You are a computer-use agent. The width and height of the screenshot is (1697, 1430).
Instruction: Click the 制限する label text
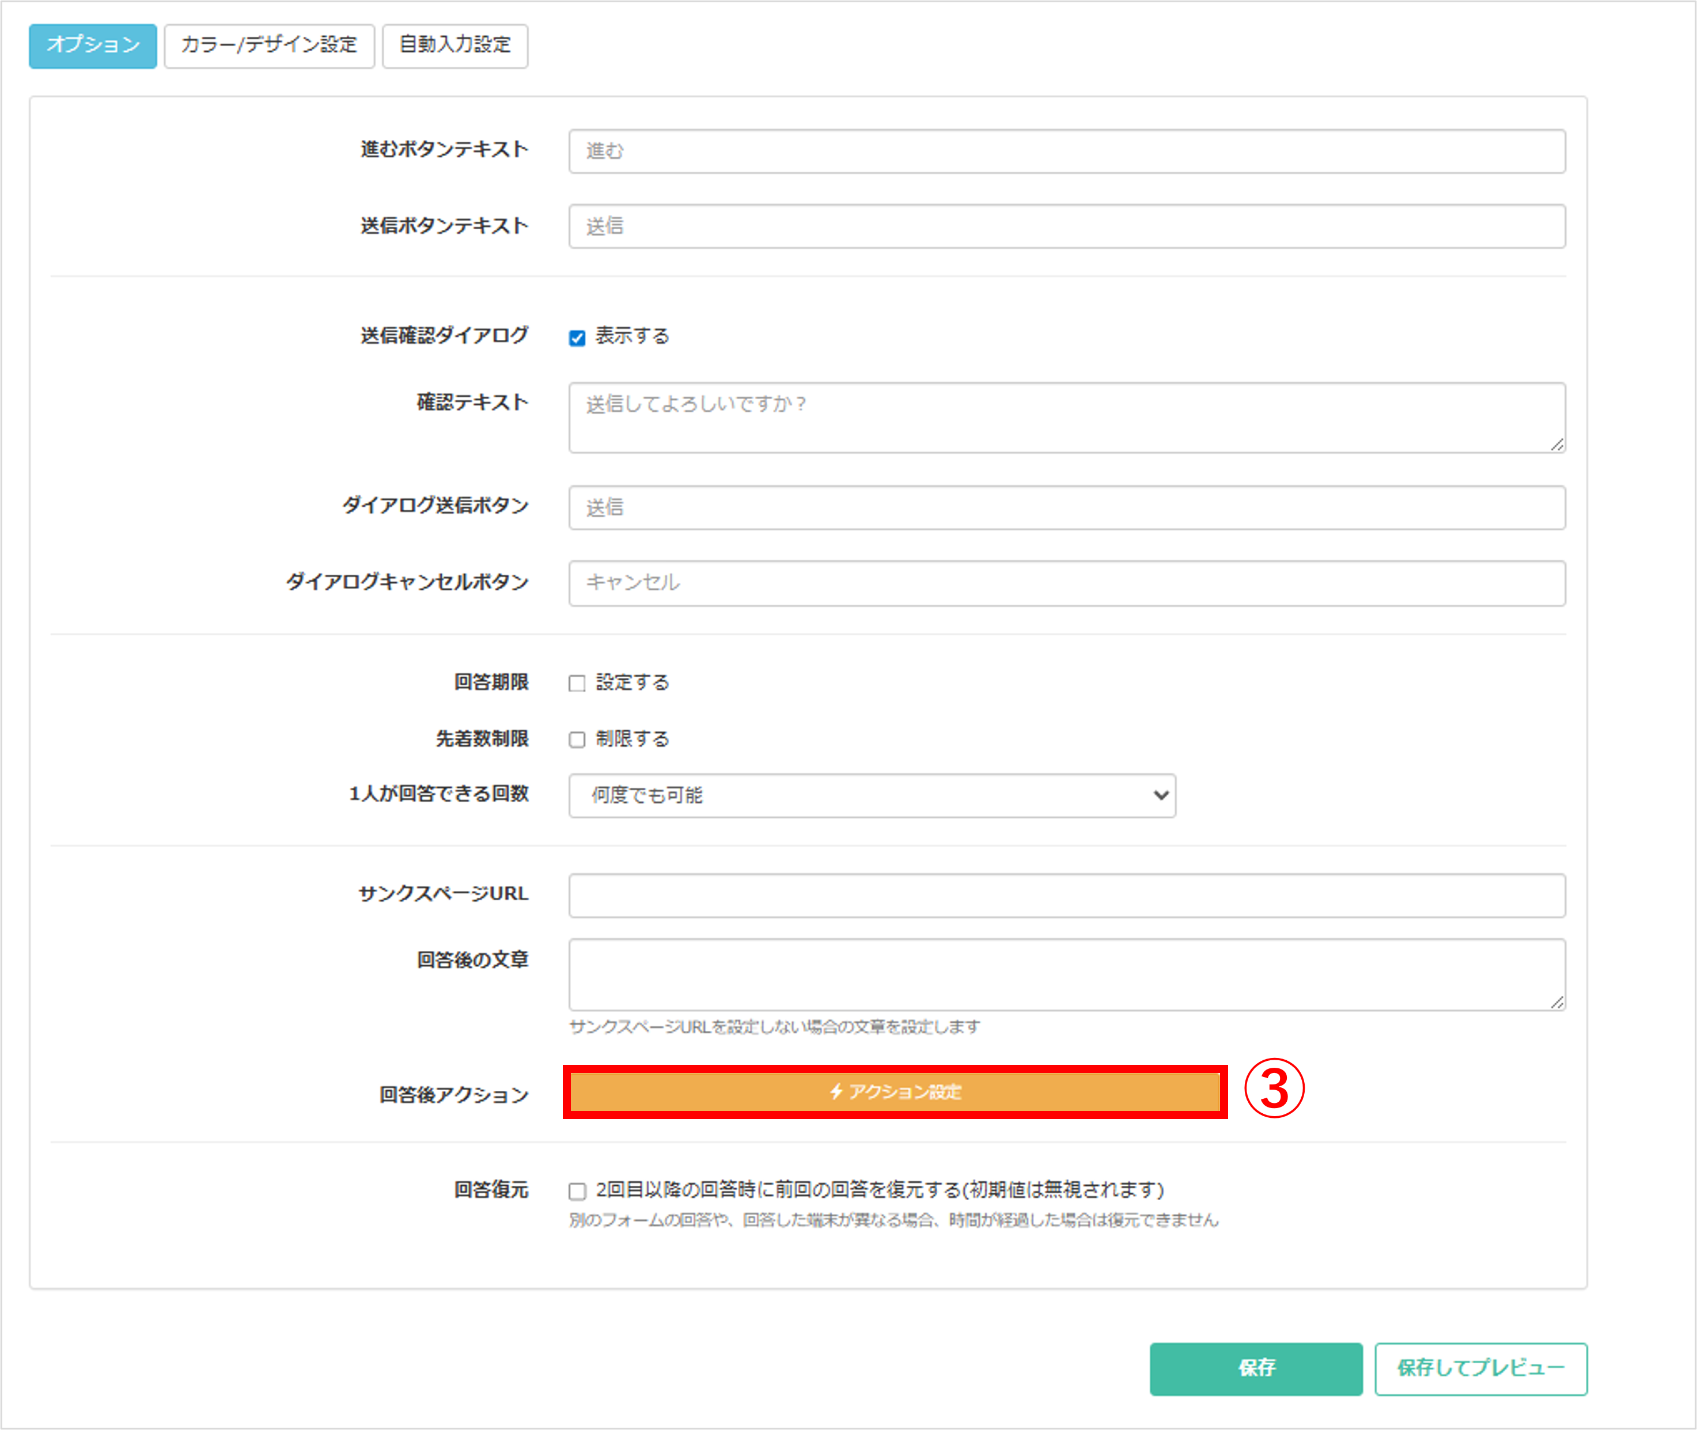(x=632, y=739)
